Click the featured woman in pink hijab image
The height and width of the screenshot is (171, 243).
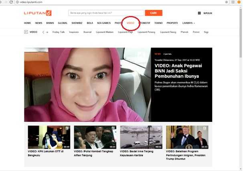click(87, 85)
